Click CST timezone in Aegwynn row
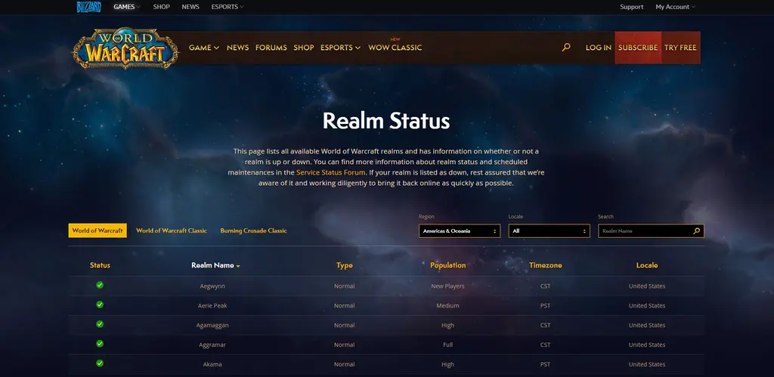Screen dimensions: 774x377 (x=546, y=286)
